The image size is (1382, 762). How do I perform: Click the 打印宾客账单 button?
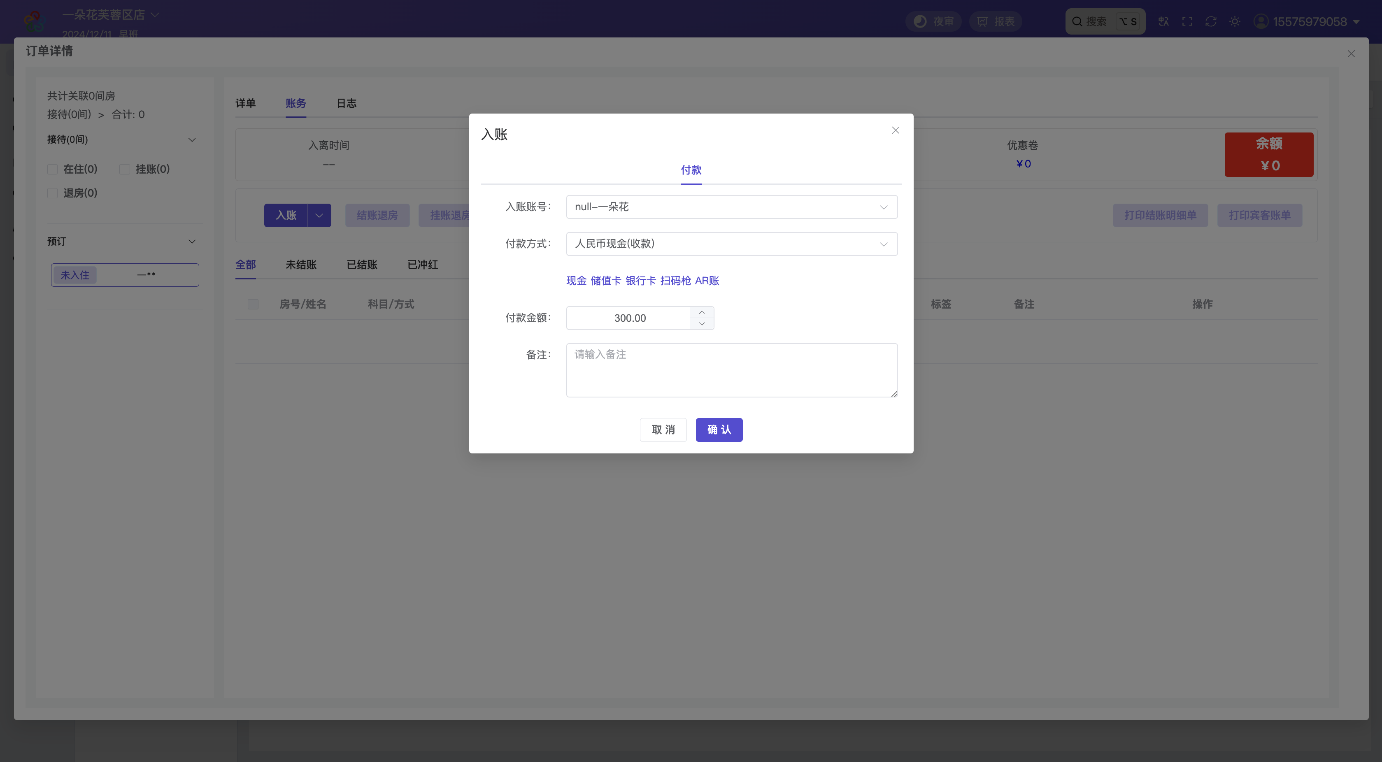coord(1260,216)
